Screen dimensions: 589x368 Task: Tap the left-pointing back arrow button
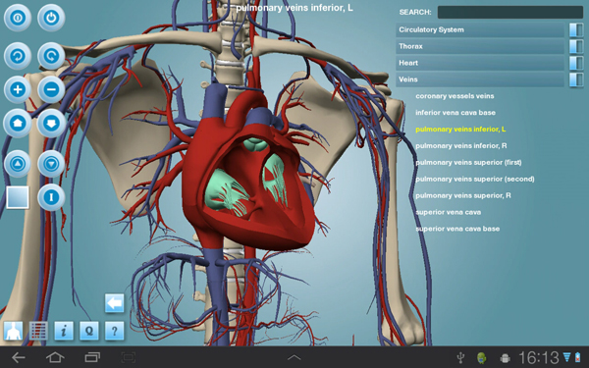coord(115,302)
